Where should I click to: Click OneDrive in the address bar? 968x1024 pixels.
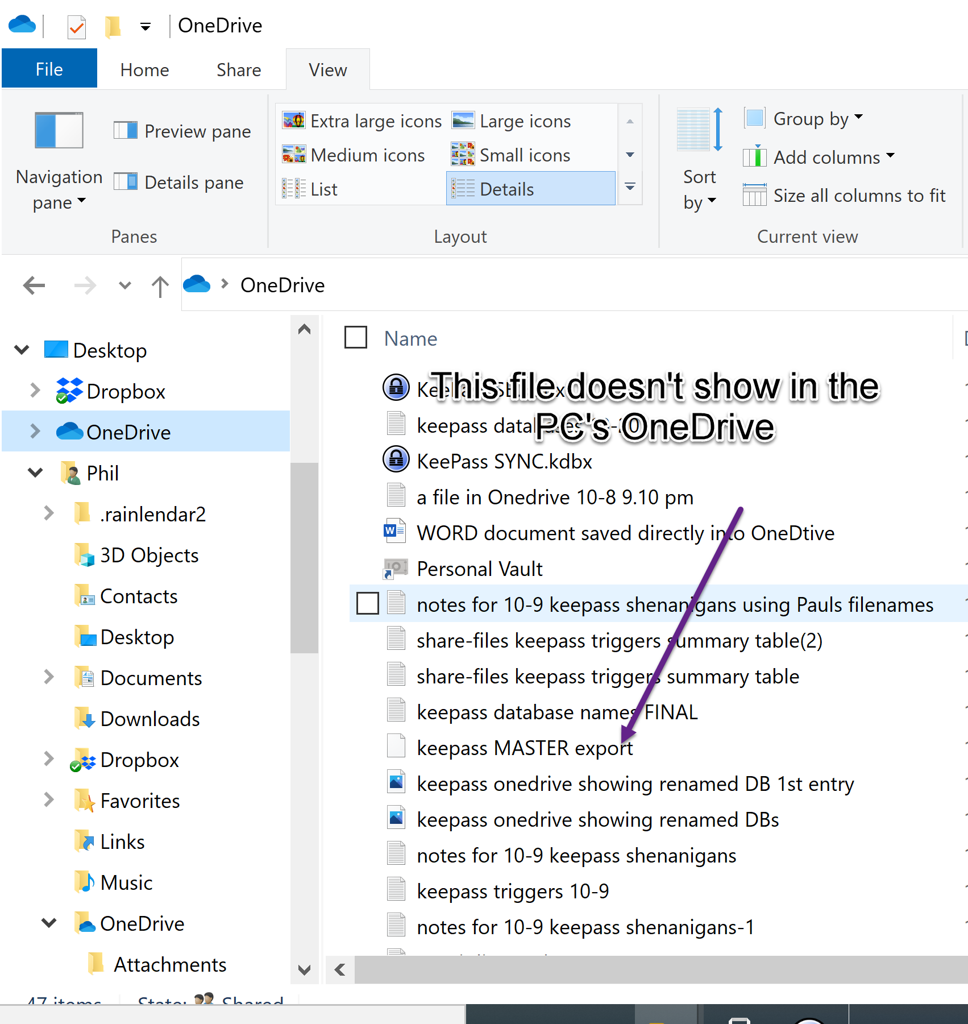point(282,285)
